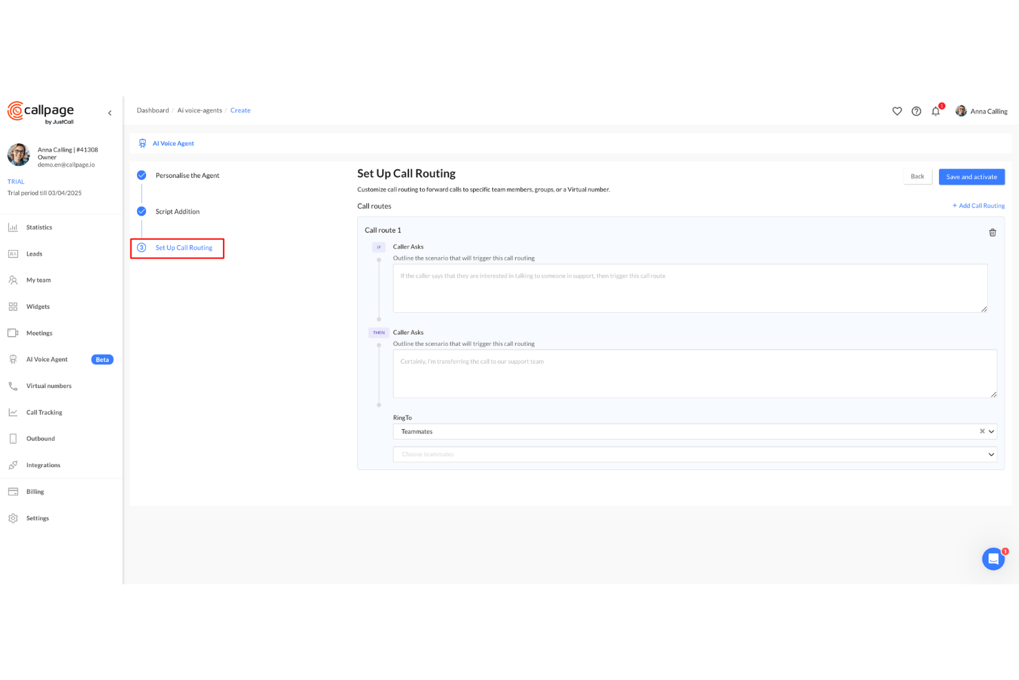The height and width of the screenshot is (680, 1019).
Task: Click the Leads contact card icon
Action: coord(13,254)
